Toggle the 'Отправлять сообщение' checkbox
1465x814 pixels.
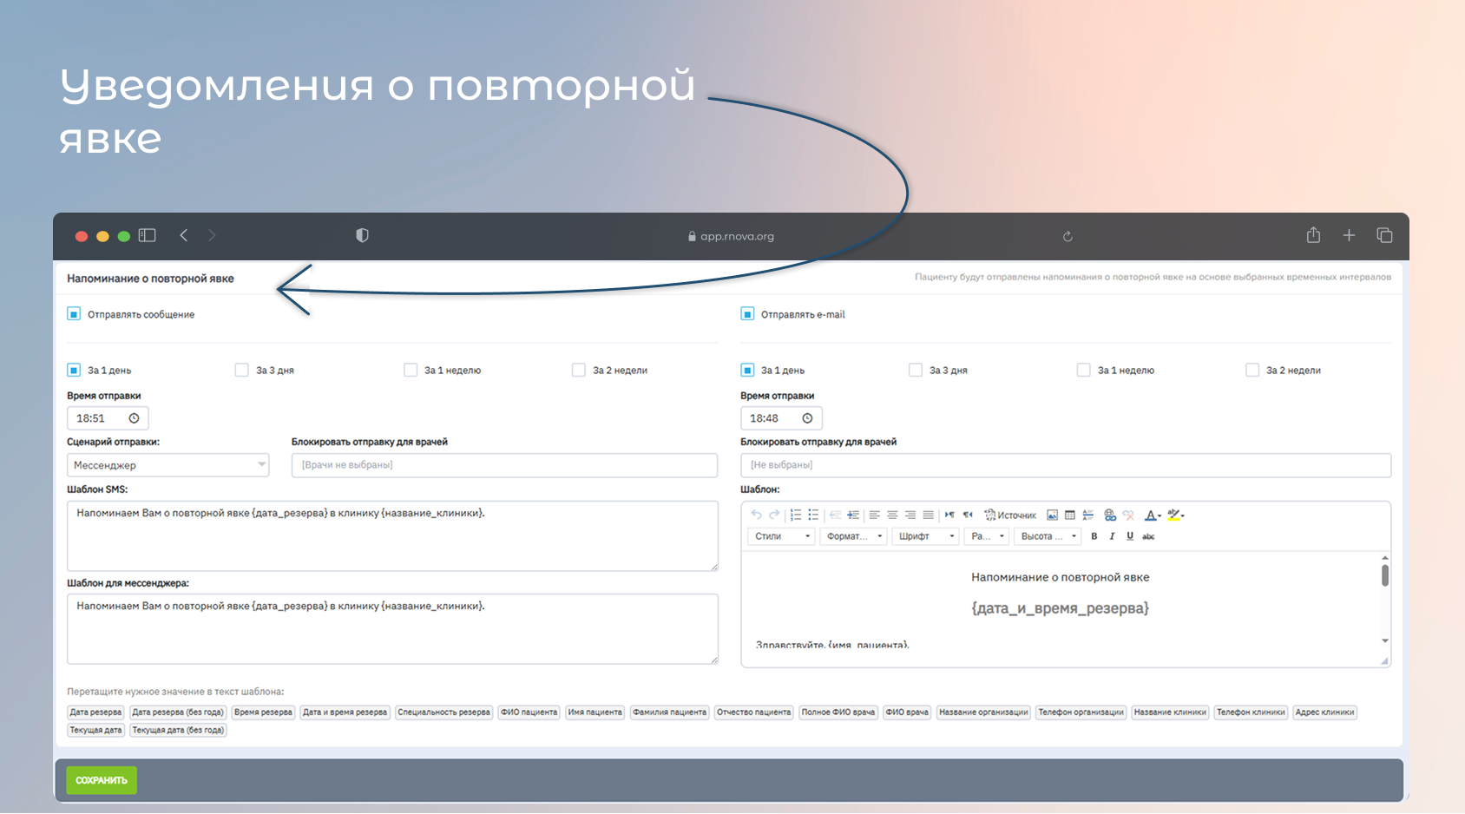(74, 314)
